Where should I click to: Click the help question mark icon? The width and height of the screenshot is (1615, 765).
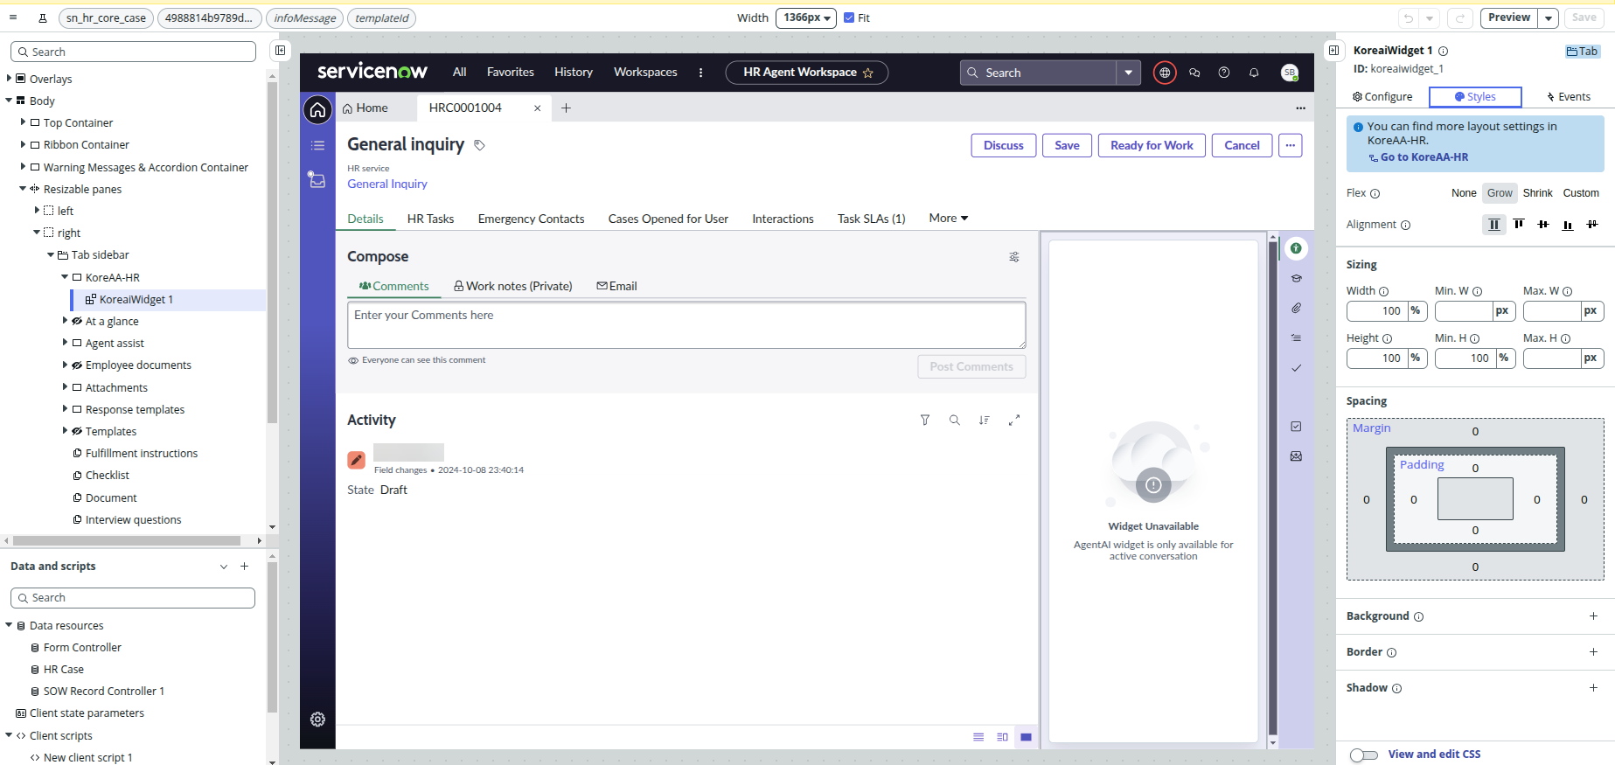point(1223,73)
